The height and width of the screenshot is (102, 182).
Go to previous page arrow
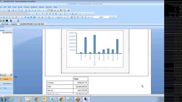pos(92,17)
